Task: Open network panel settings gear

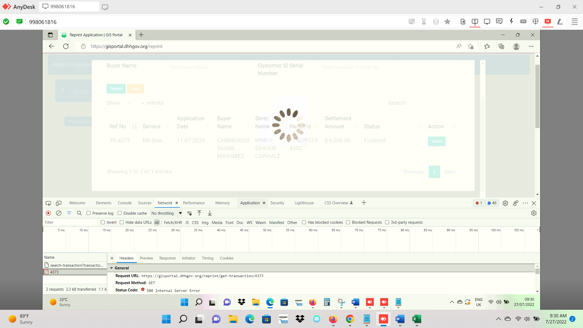Action: (534, 213)
